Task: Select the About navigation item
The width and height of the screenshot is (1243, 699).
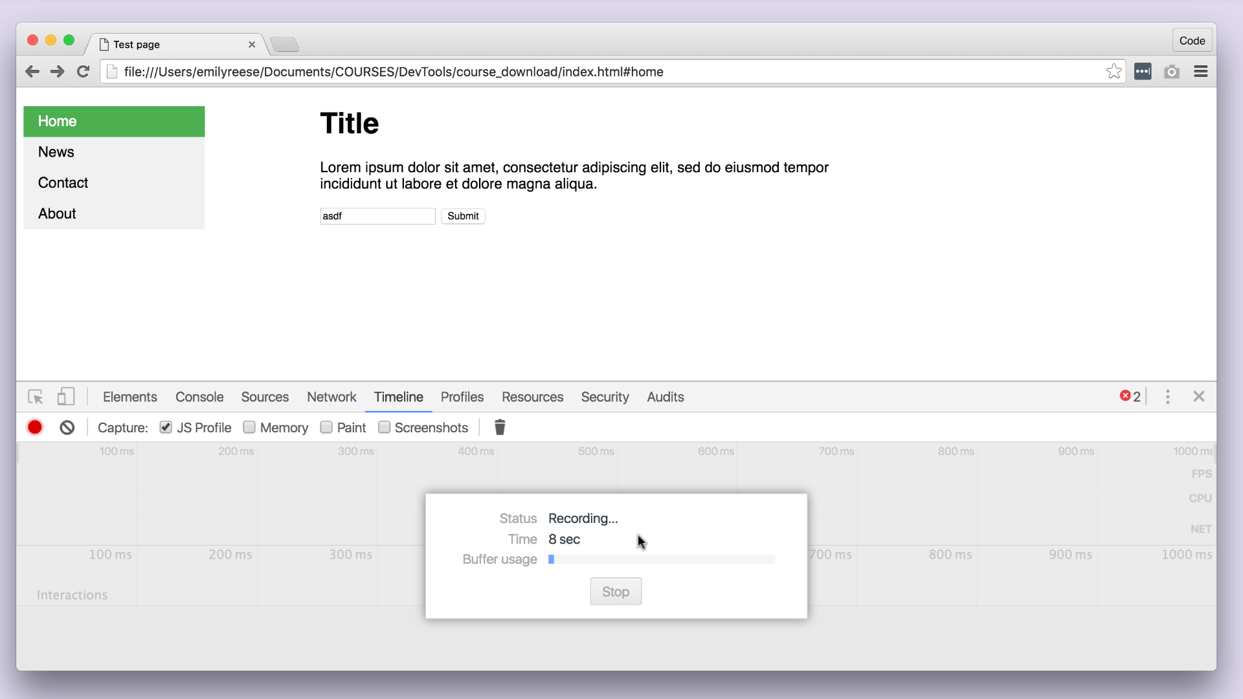Action: [56, 214]
